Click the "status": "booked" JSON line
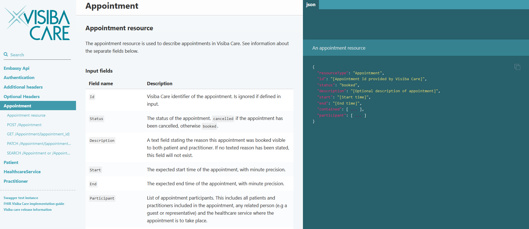The height and width of the screenshot is (229, 529). pyautogui.click(x=338, y=85)
